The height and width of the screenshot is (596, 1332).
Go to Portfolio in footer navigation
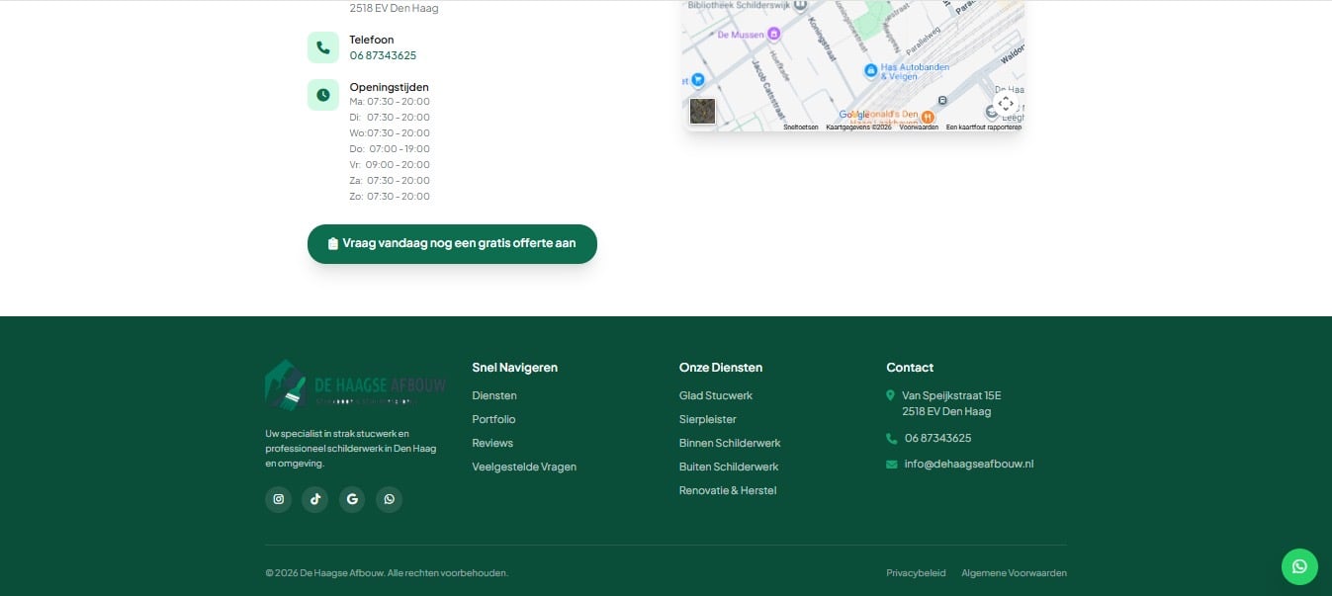pos(493,419)
